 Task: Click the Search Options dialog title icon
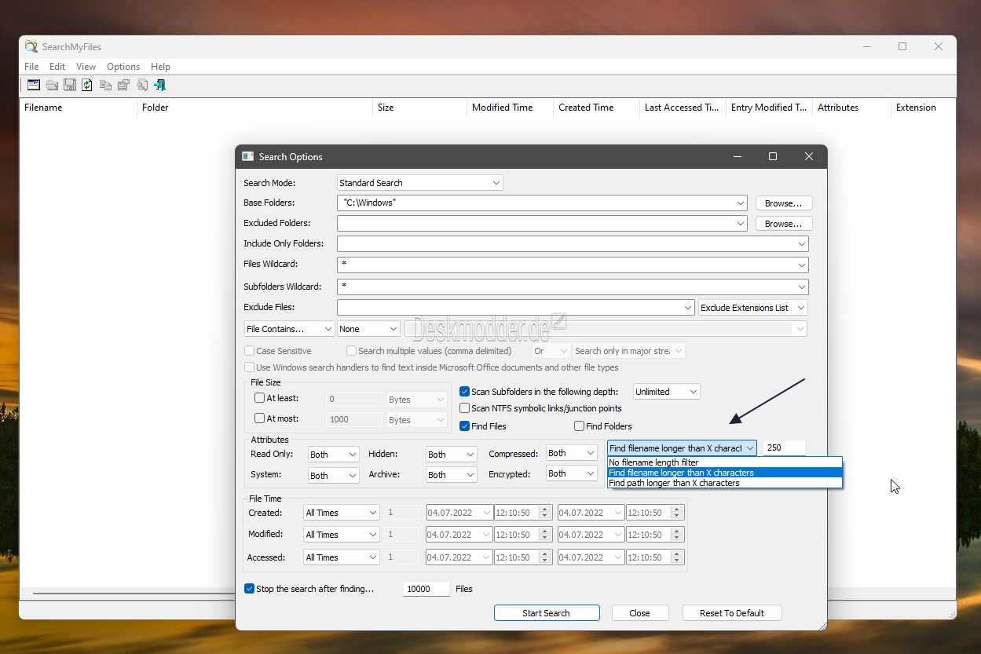pyautogui.click(x=248, y=156)
